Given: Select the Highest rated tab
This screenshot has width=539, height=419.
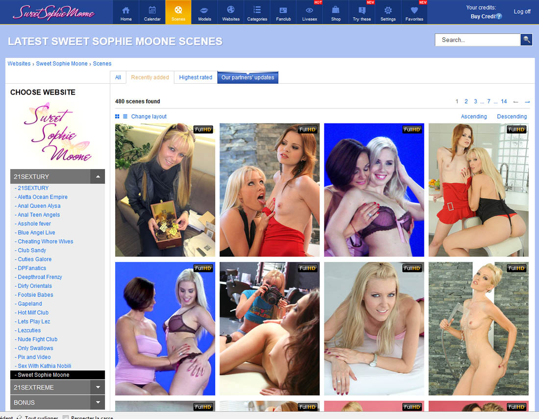Looking at the screenshot, I should (196, 77).
